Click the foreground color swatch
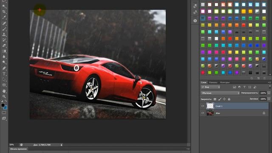The height and width of the screenshot is (153, 272). click(x=3, y=105)
